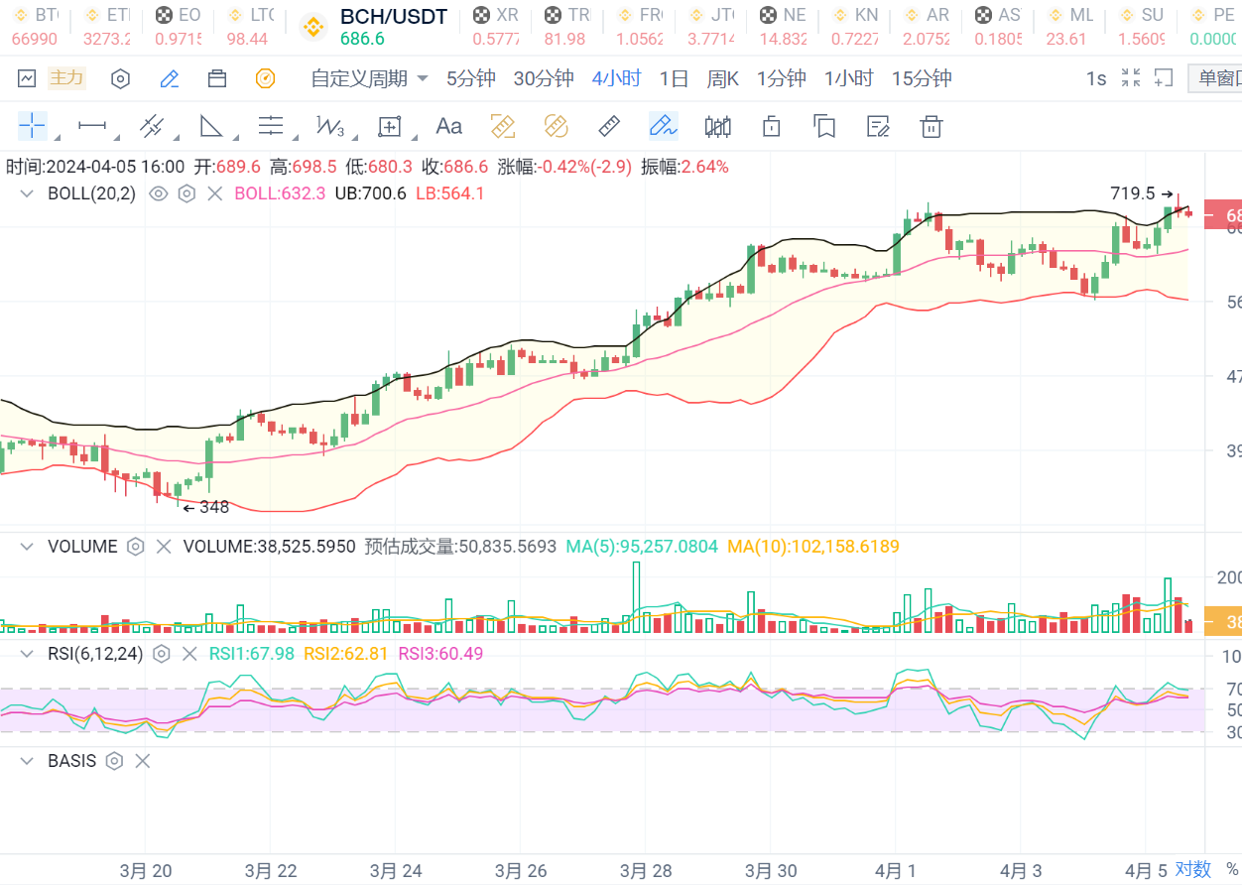Collapse the BOLL indicator panel chevron

(x=27, y=193)
